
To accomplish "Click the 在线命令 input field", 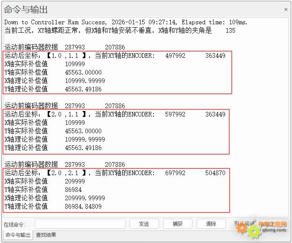I will [80, 224].
